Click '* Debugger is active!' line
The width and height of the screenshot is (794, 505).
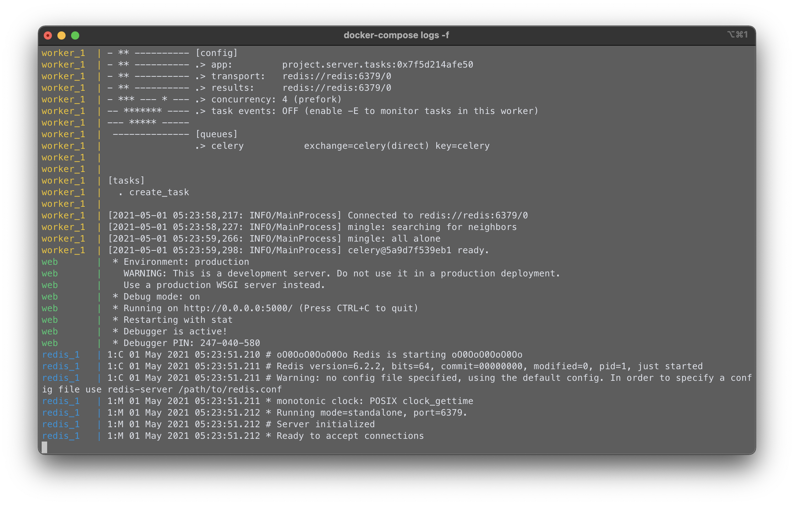pyautogui.click(x=170, y=332)
